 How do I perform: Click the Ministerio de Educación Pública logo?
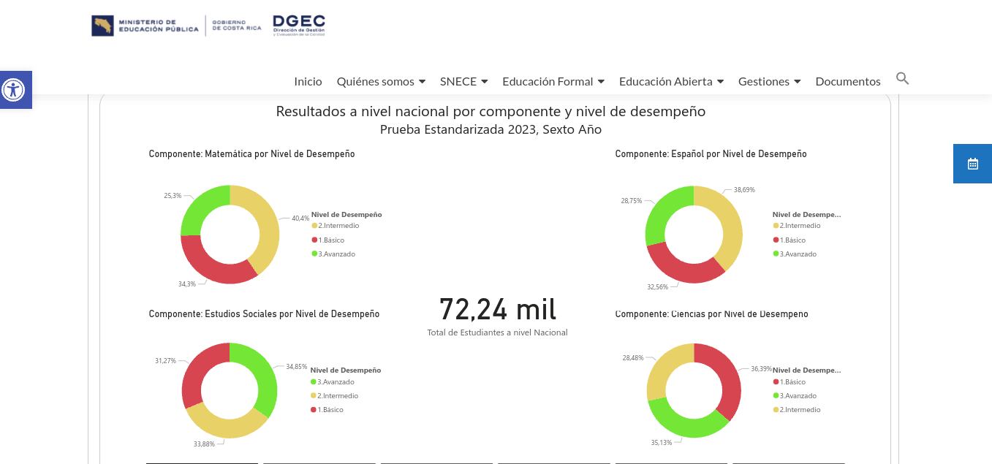click(145, 26)
